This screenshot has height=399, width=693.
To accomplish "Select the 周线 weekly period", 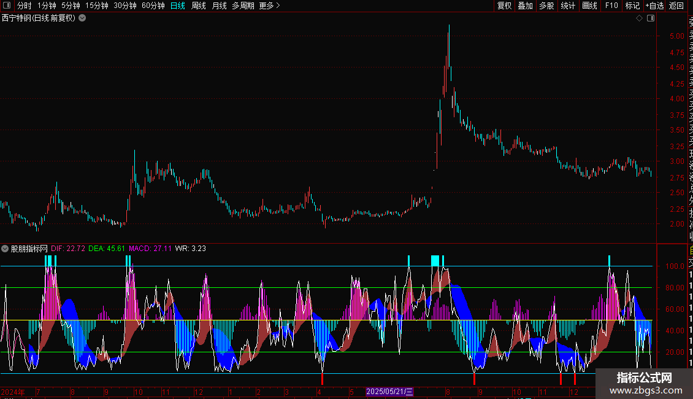I will (x=199, y=6).
